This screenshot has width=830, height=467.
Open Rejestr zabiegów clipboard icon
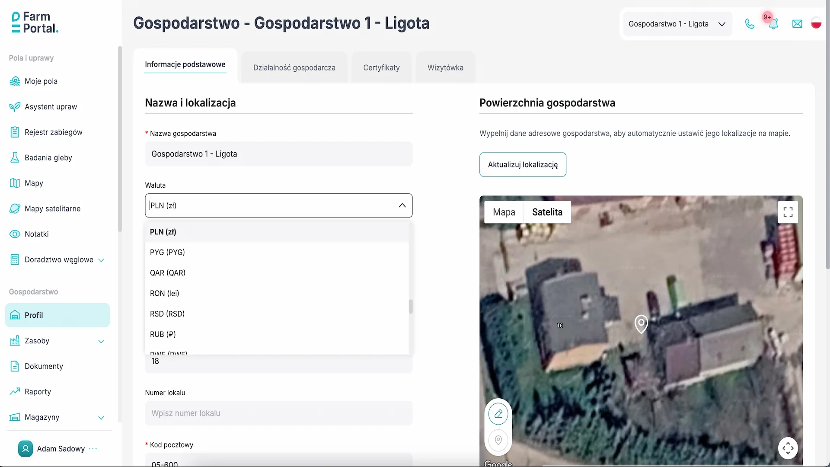pos(15,132)
